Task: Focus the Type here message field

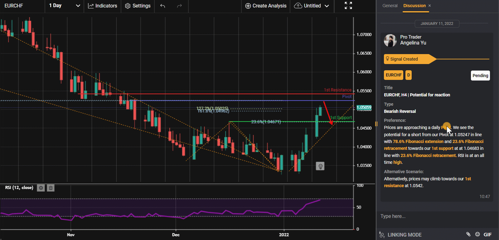Action: coord(437,216)
